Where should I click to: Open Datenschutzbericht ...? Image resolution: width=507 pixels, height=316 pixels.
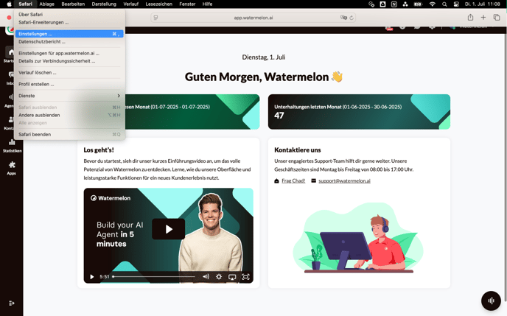69,42
